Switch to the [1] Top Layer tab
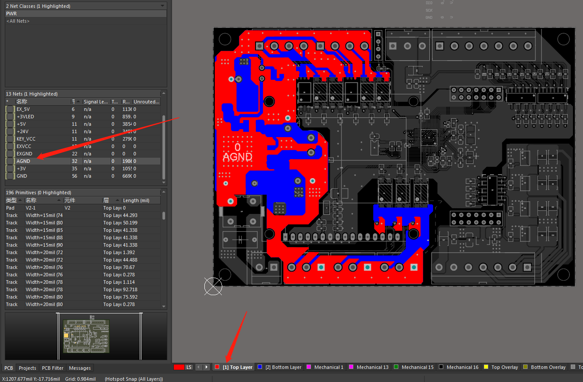 point(234,367)
